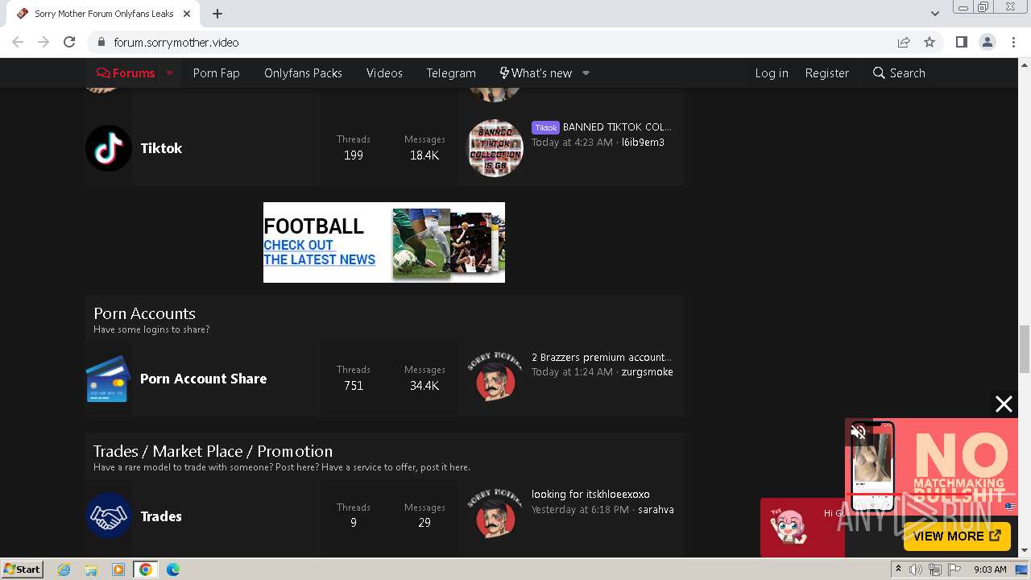Go forward to the next page
Viewport: 1031px width, 580px height.
coord(43,42)
